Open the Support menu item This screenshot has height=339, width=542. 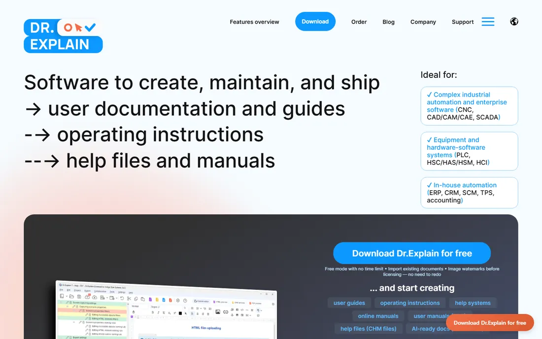[x=463, y=22]
